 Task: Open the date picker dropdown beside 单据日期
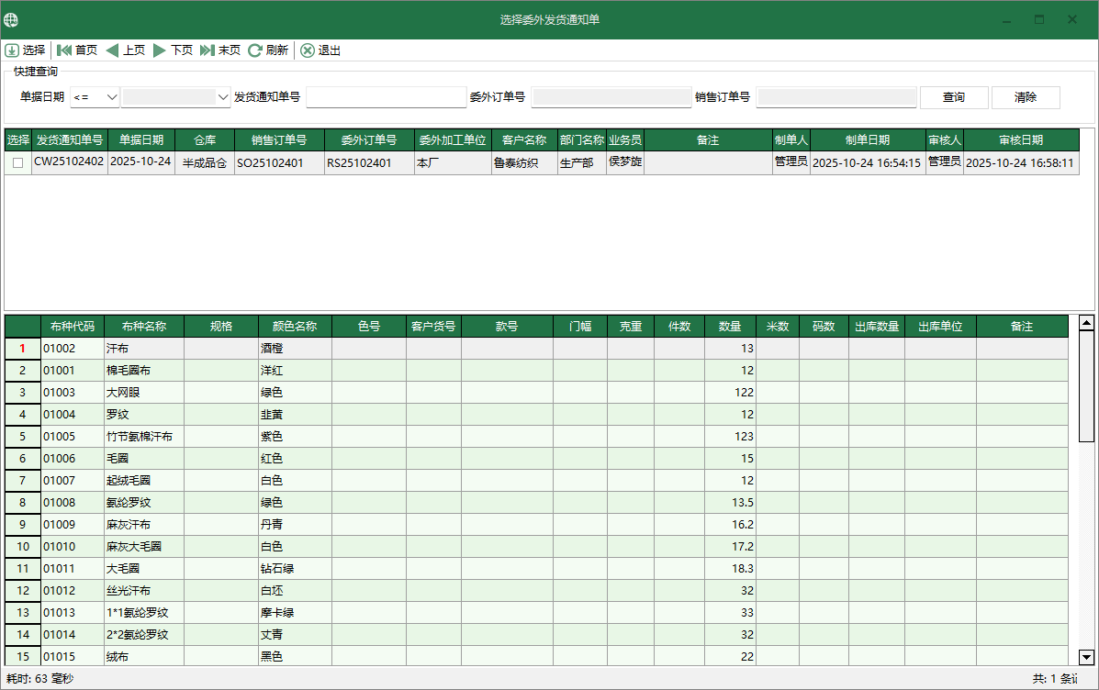(x=223, y=96)
